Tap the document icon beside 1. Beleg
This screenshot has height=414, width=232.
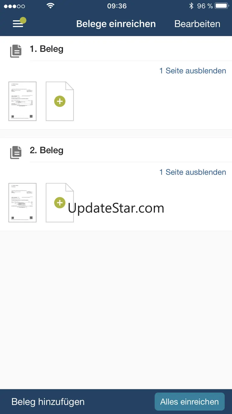click(x=16, y=51)
